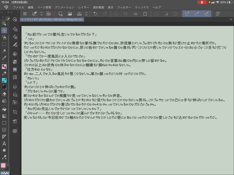The width and height of the screenshot is (234, 175).
Task: Create a new canvas
Action: click(60, 14)
